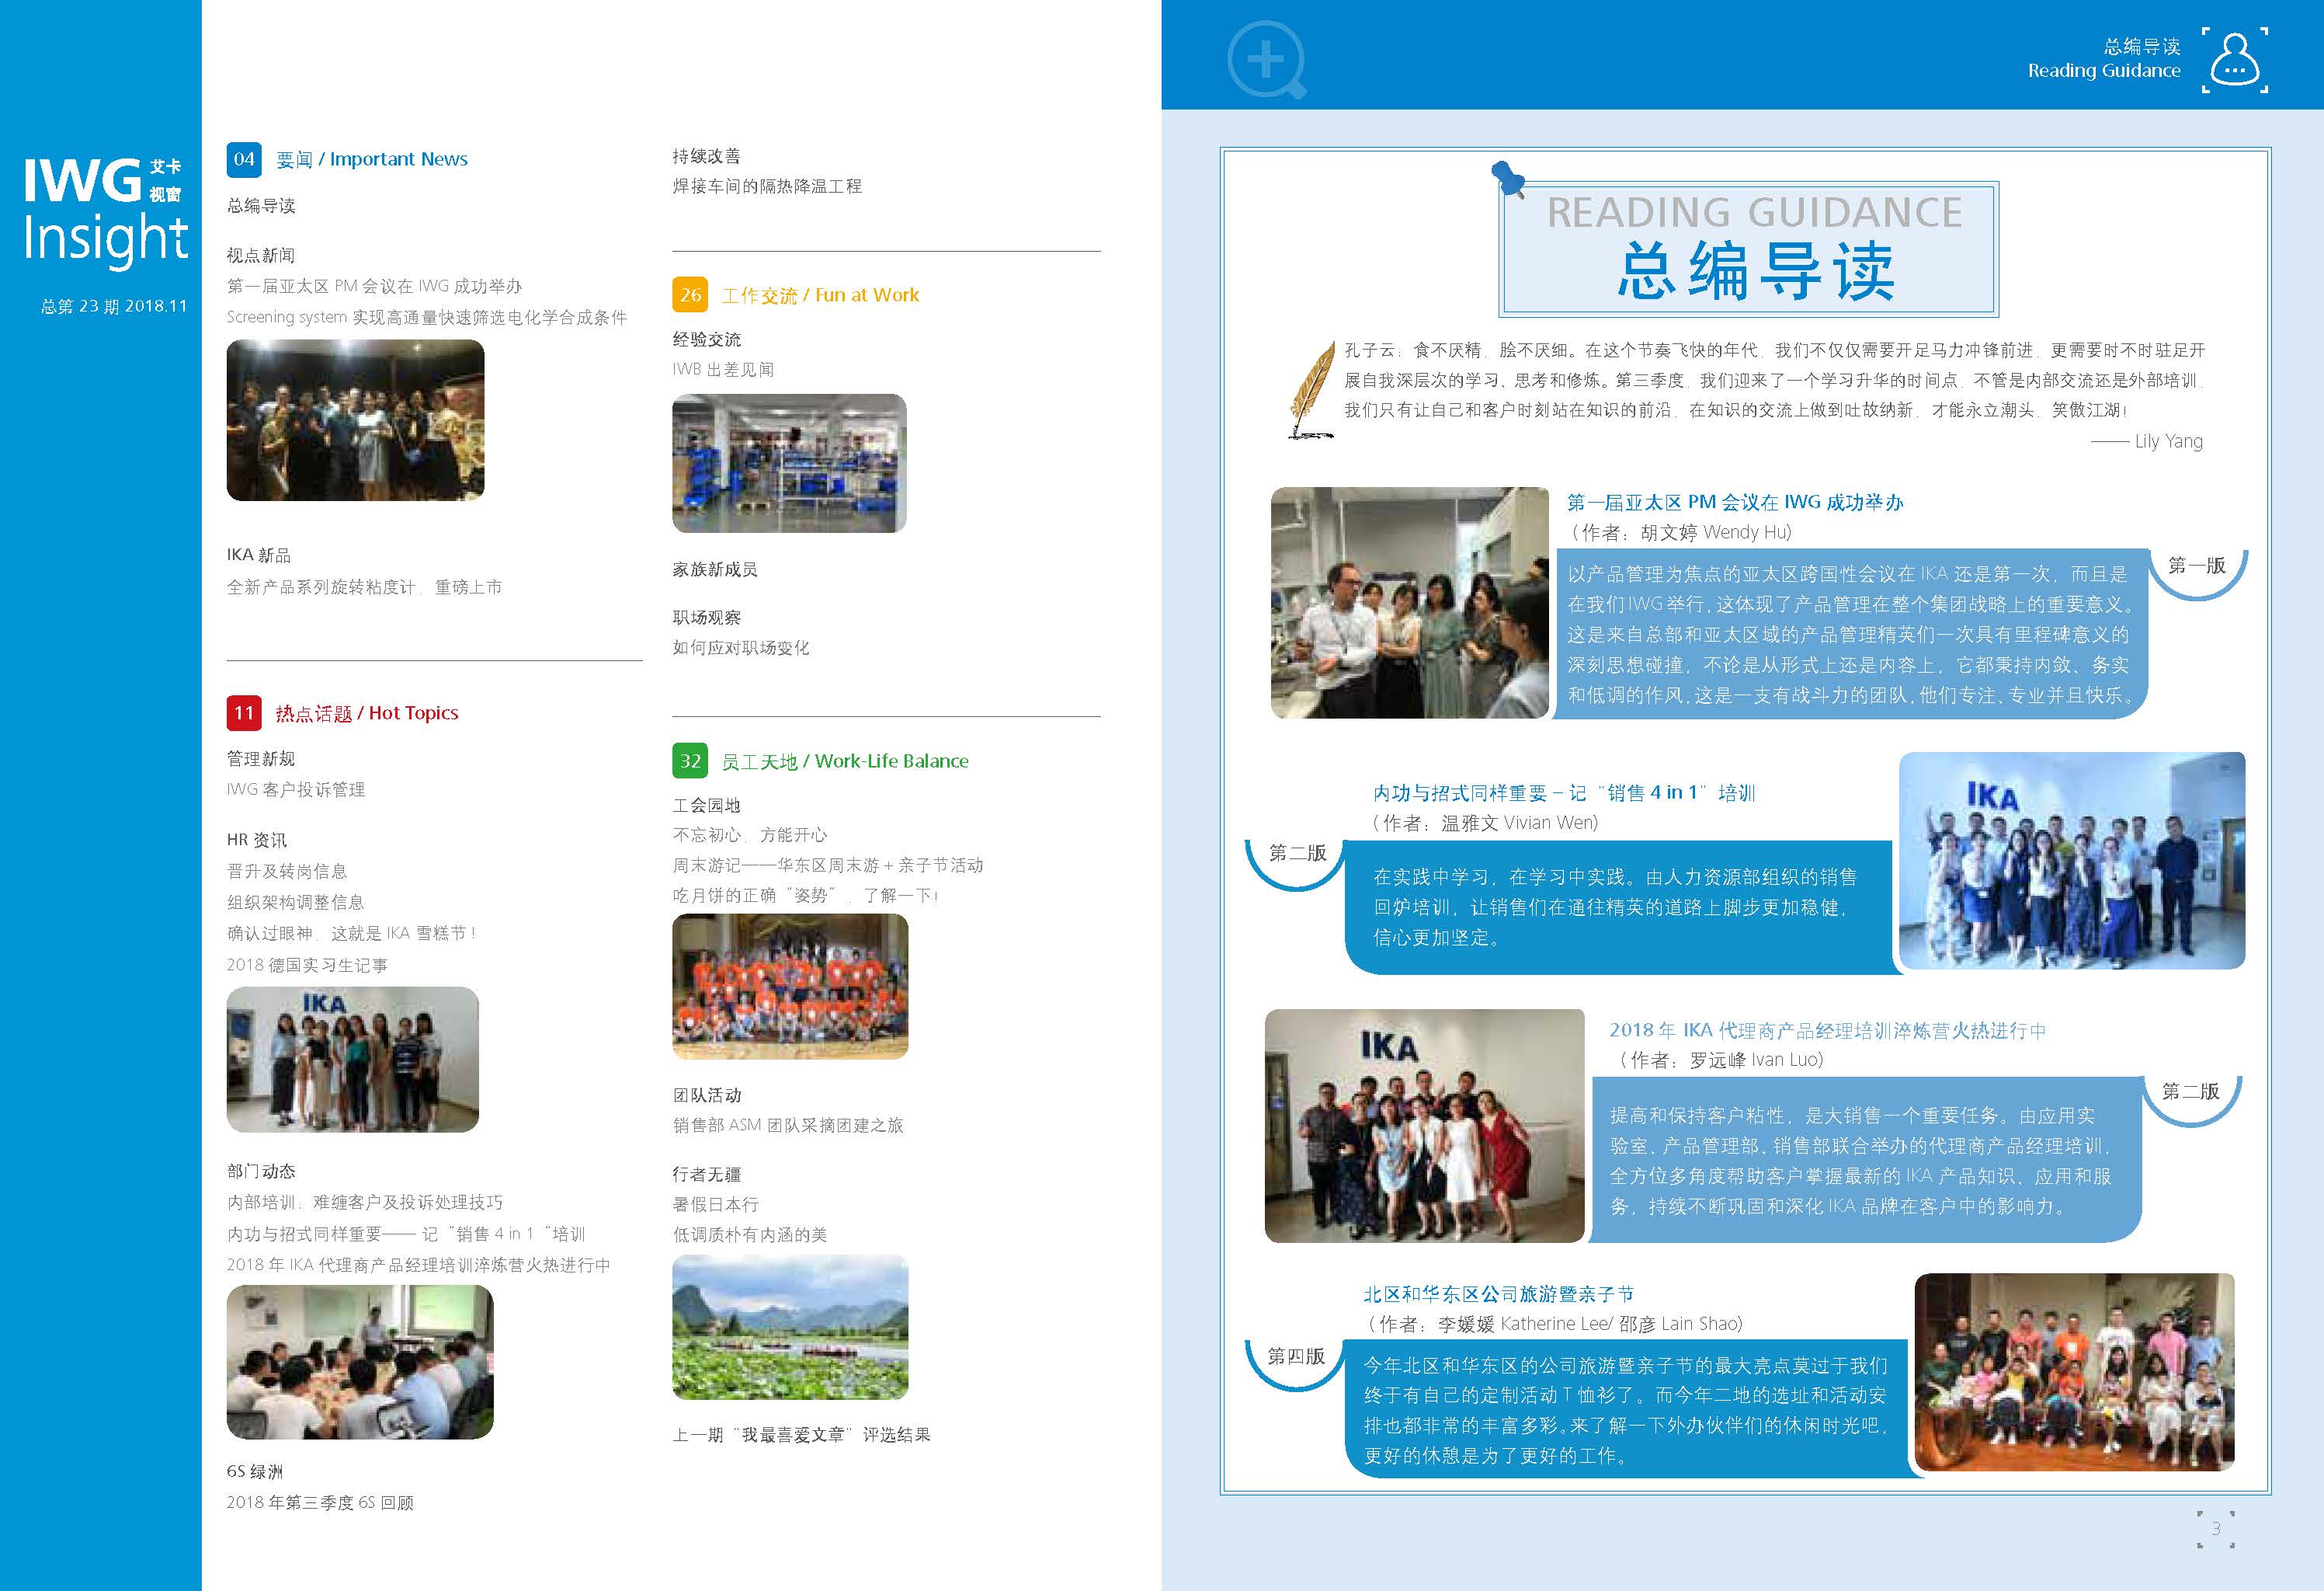Click author line 温雅文 Vivian Wen
Image resolution: width=2324 pixels, height=1591 pixels.
[1486, 823]
